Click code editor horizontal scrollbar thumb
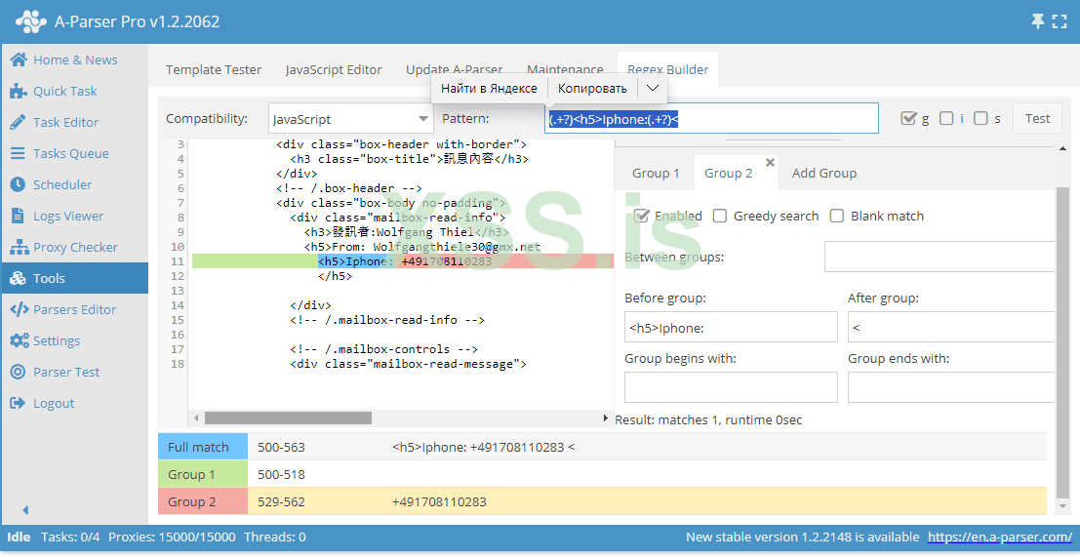This screenshot has height=557, width=1080. pyautogui.click(x=288, y=418)
